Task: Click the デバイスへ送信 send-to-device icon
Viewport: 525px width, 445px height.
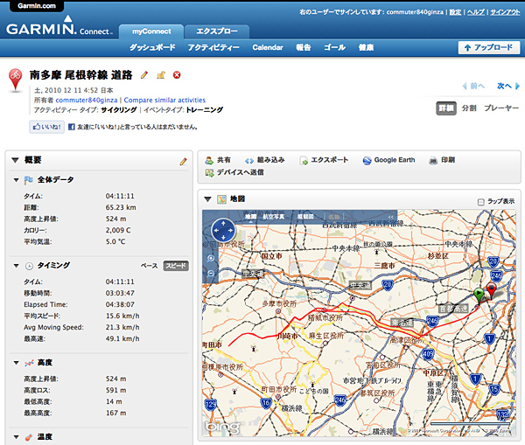Action: [x=210, y=172]
